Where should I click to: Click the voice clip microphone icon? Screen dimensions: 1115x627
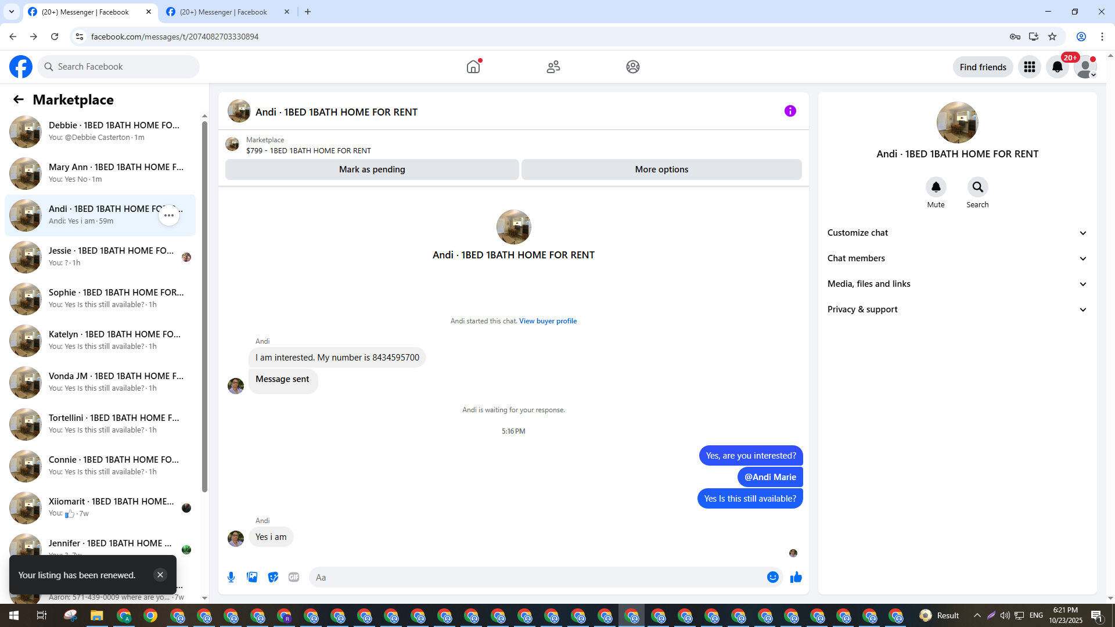point(231,577)
